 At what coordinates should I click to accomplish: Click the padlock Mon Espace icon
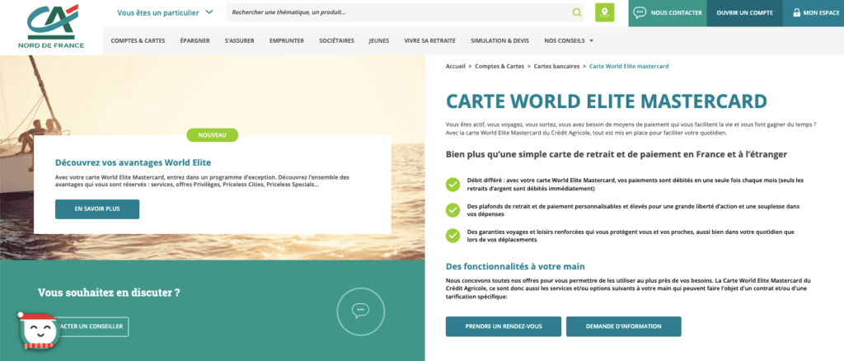[x=796, y=13]
